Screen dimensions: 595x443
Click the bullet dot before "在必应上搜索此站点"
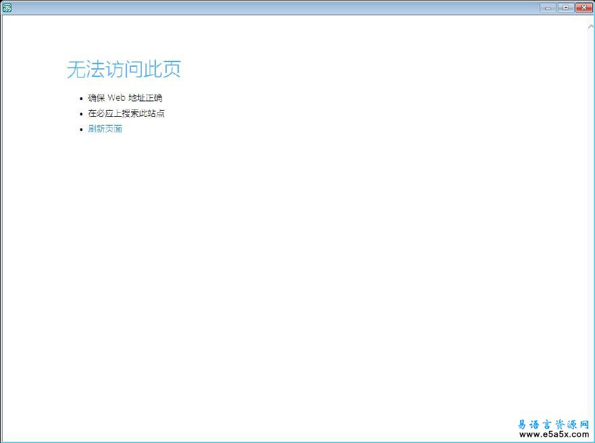pyautogui.click(x=81, y=114)
